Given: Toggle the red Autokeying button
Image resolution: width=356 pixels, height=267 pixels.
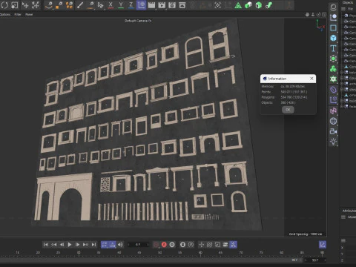Looking at the screenshot, I should pos(164,245).
